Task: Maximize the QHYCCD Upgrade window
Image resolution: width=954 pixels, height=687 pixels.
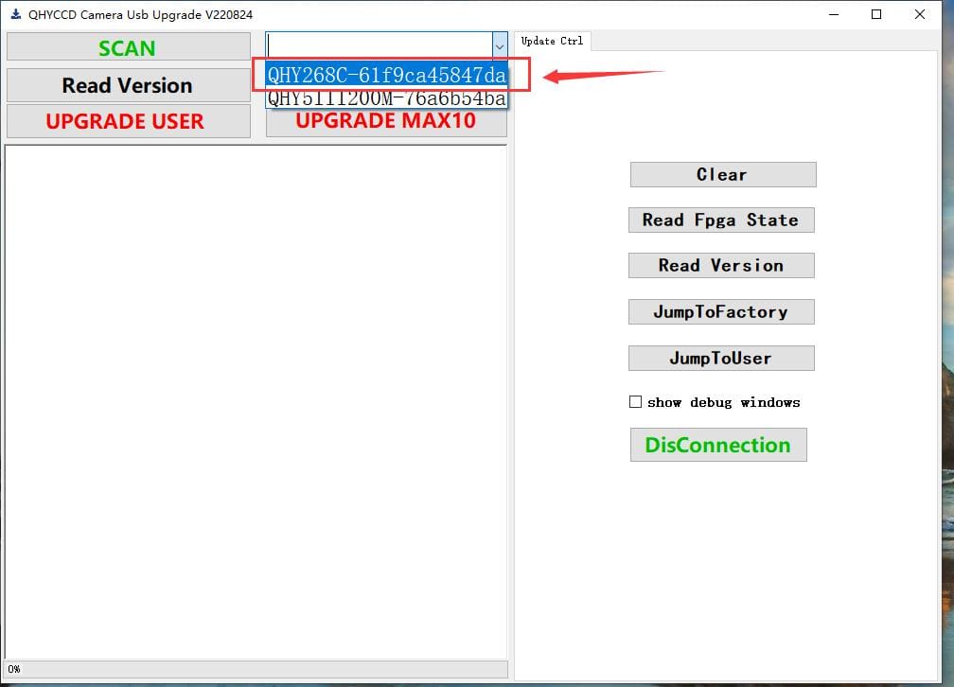Action: click(876, 14)
